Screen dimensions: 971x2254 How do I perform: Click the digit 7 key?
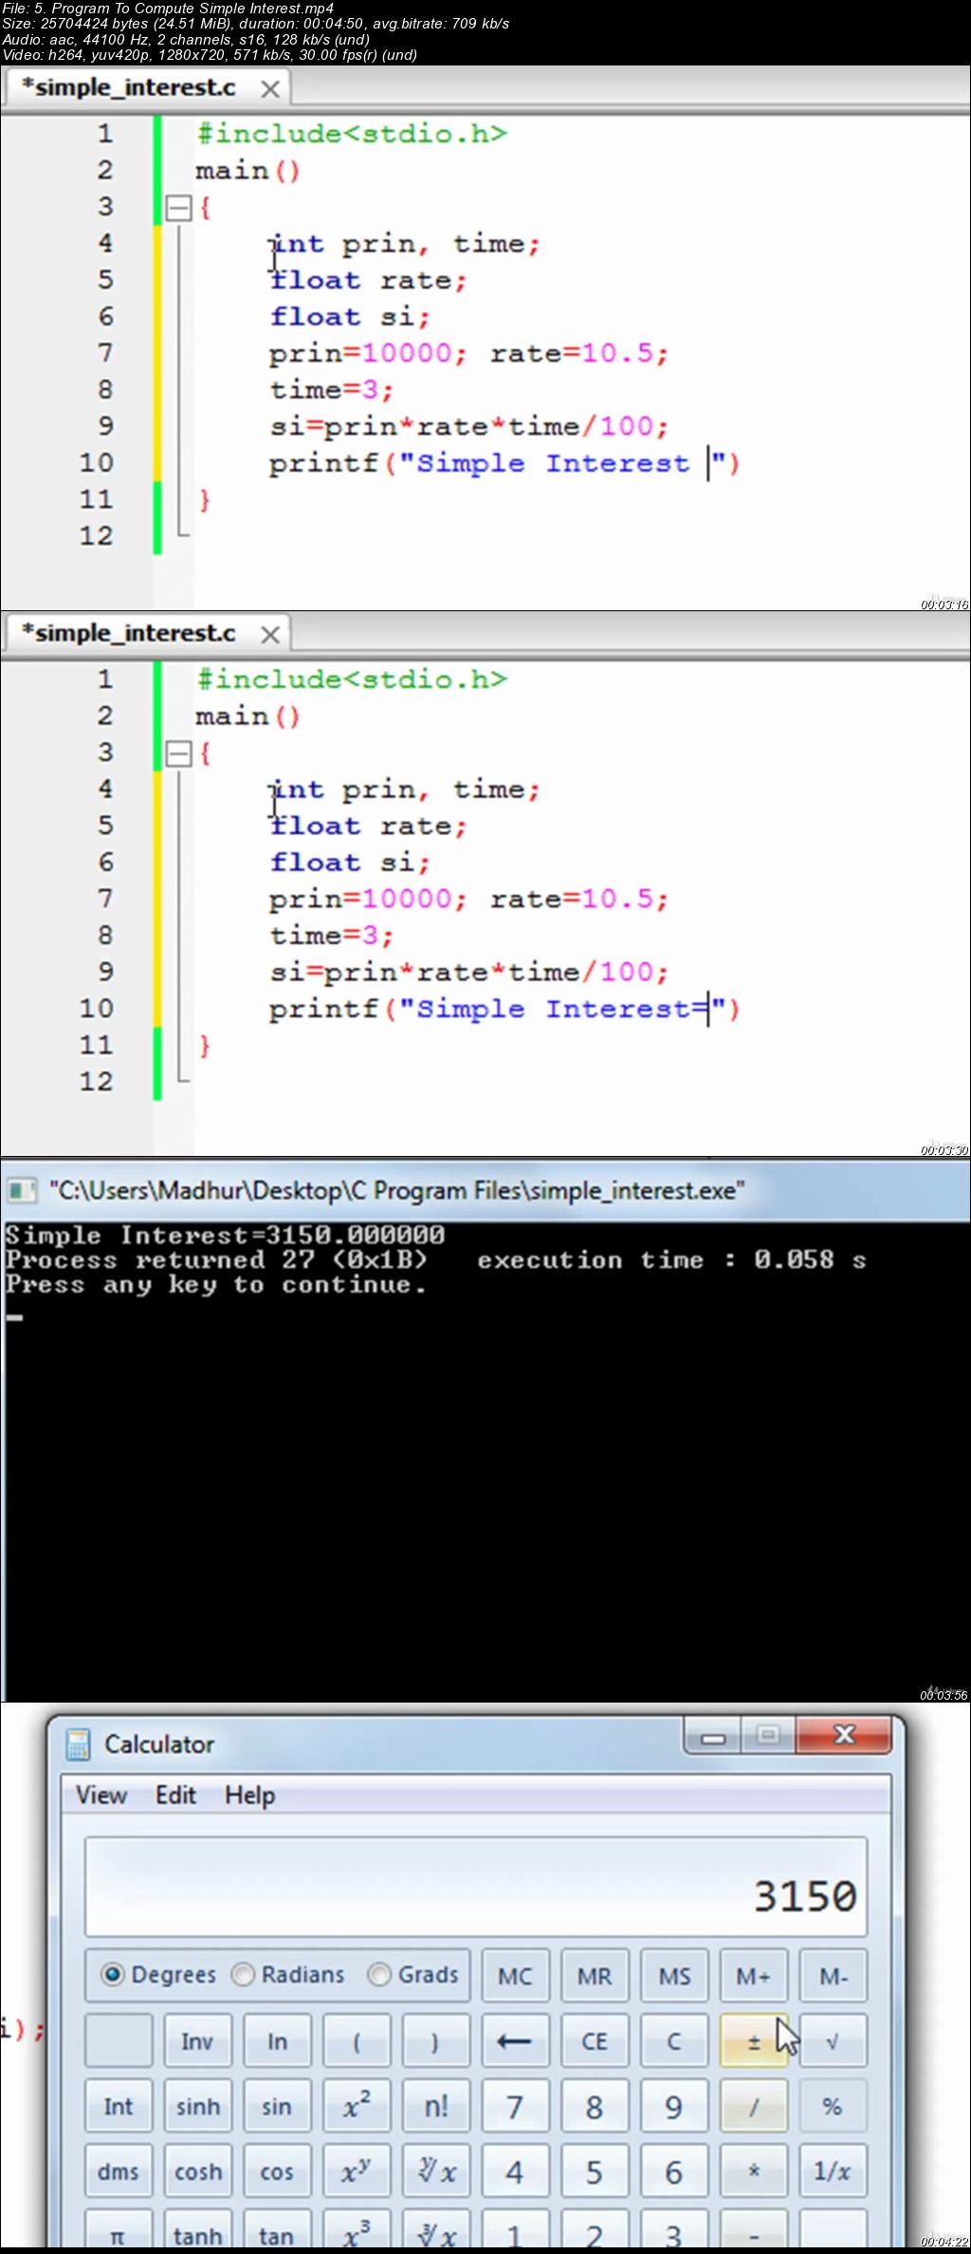pos(515,2106)
